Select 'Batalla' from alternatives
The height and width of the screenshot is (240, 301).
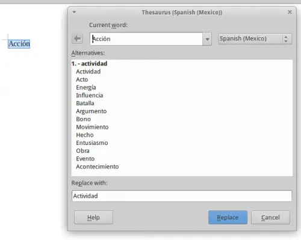tap(85, 103)
